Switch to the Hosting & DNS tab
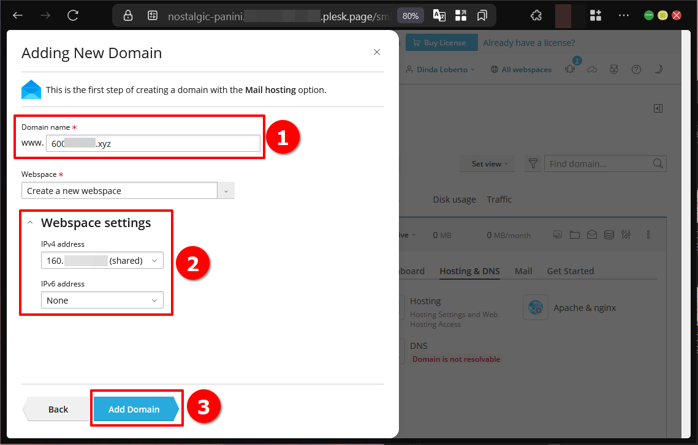This screenshot has width=698, height=445. tap(469, 271)
